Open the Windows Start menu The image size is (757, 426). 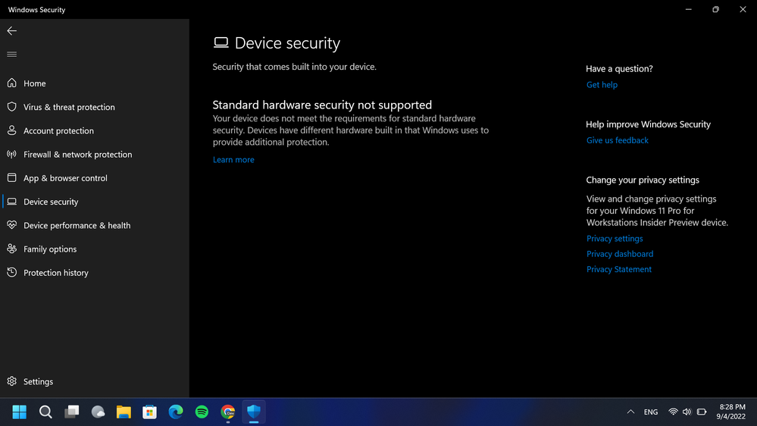pos(19,412)
